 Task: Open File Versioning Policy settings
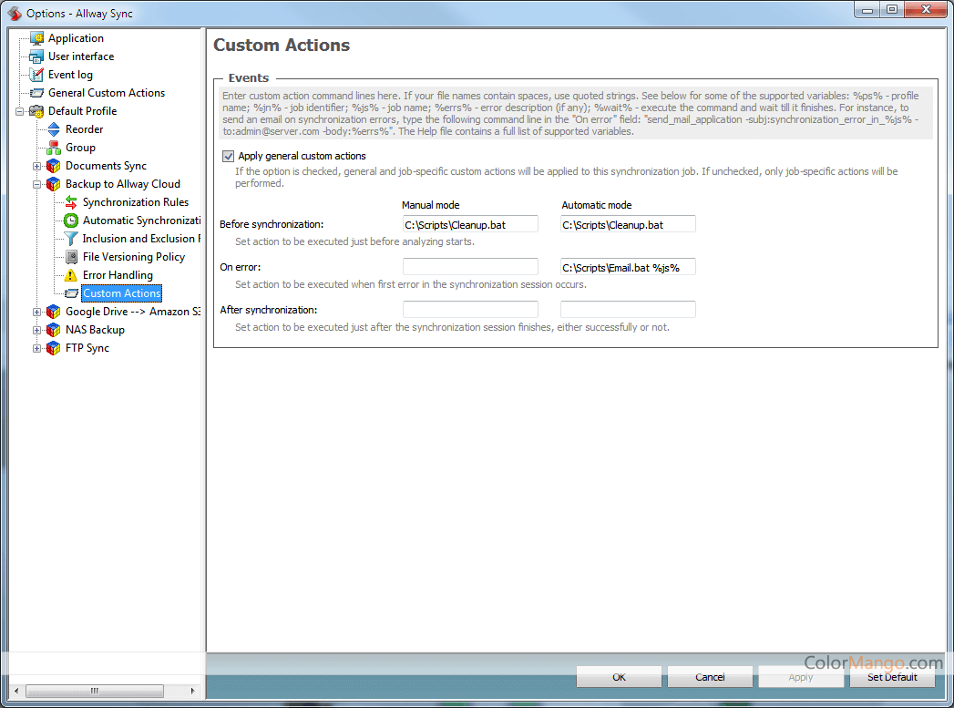click(x=134, y=257)
